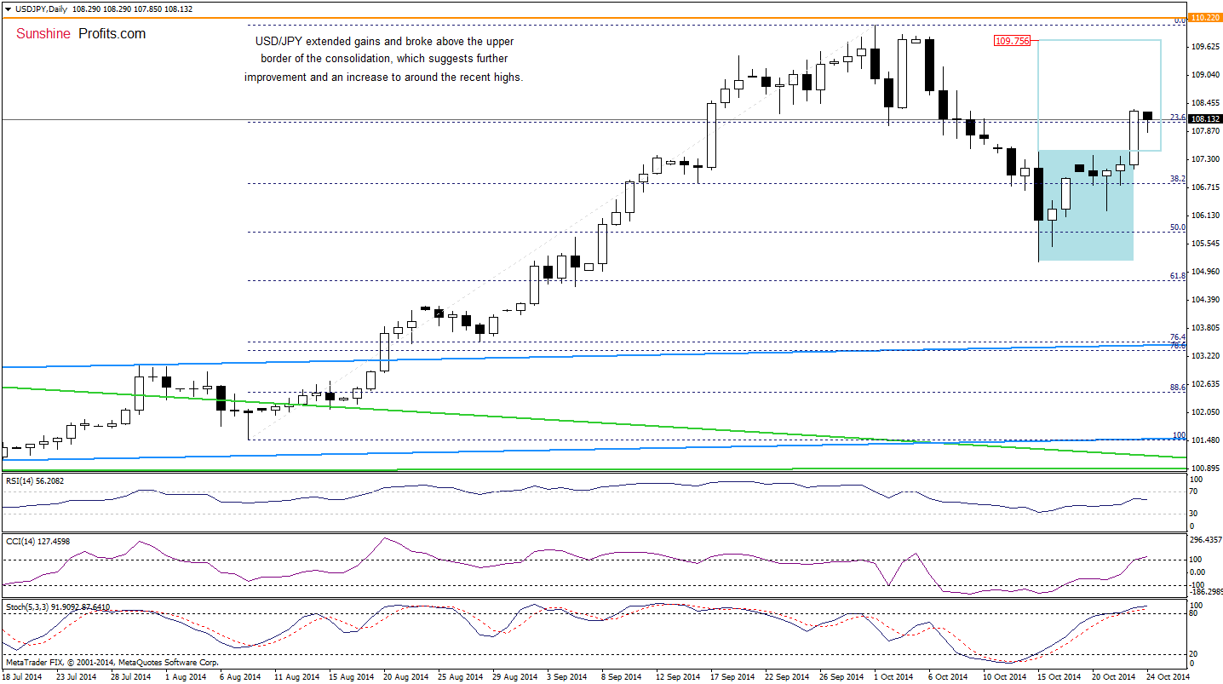This screenshot has width=1223, height=684.
Task: Click the 104.960 price axis value
Action: click(1205, 272)
